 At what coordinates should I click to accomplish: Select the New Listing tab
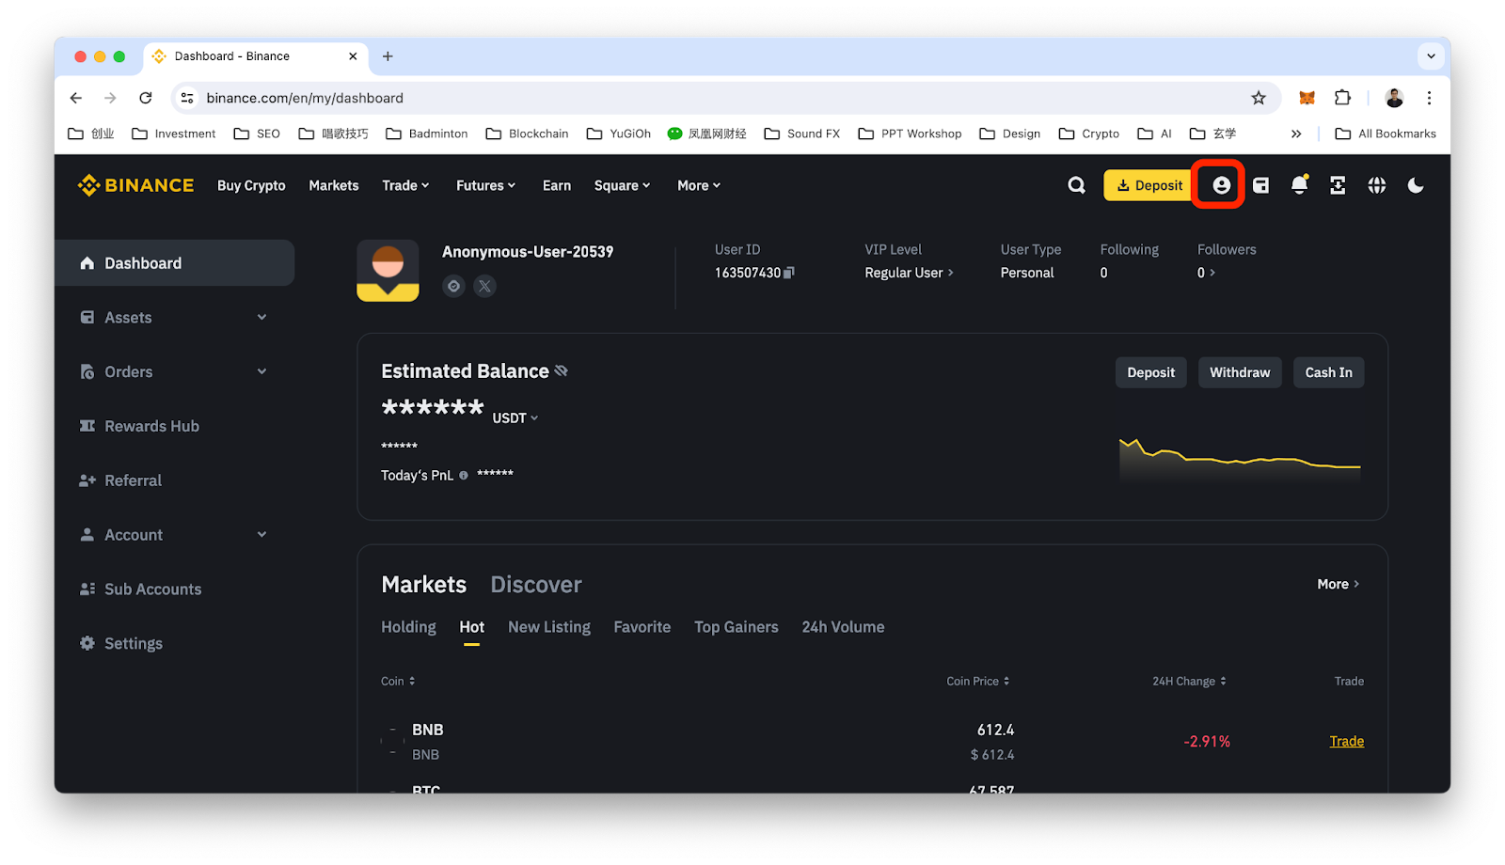(x=549, y=627)
